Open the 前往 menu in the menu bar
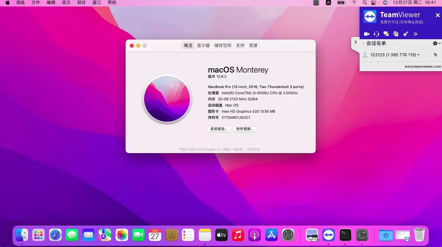 point(81,3)
